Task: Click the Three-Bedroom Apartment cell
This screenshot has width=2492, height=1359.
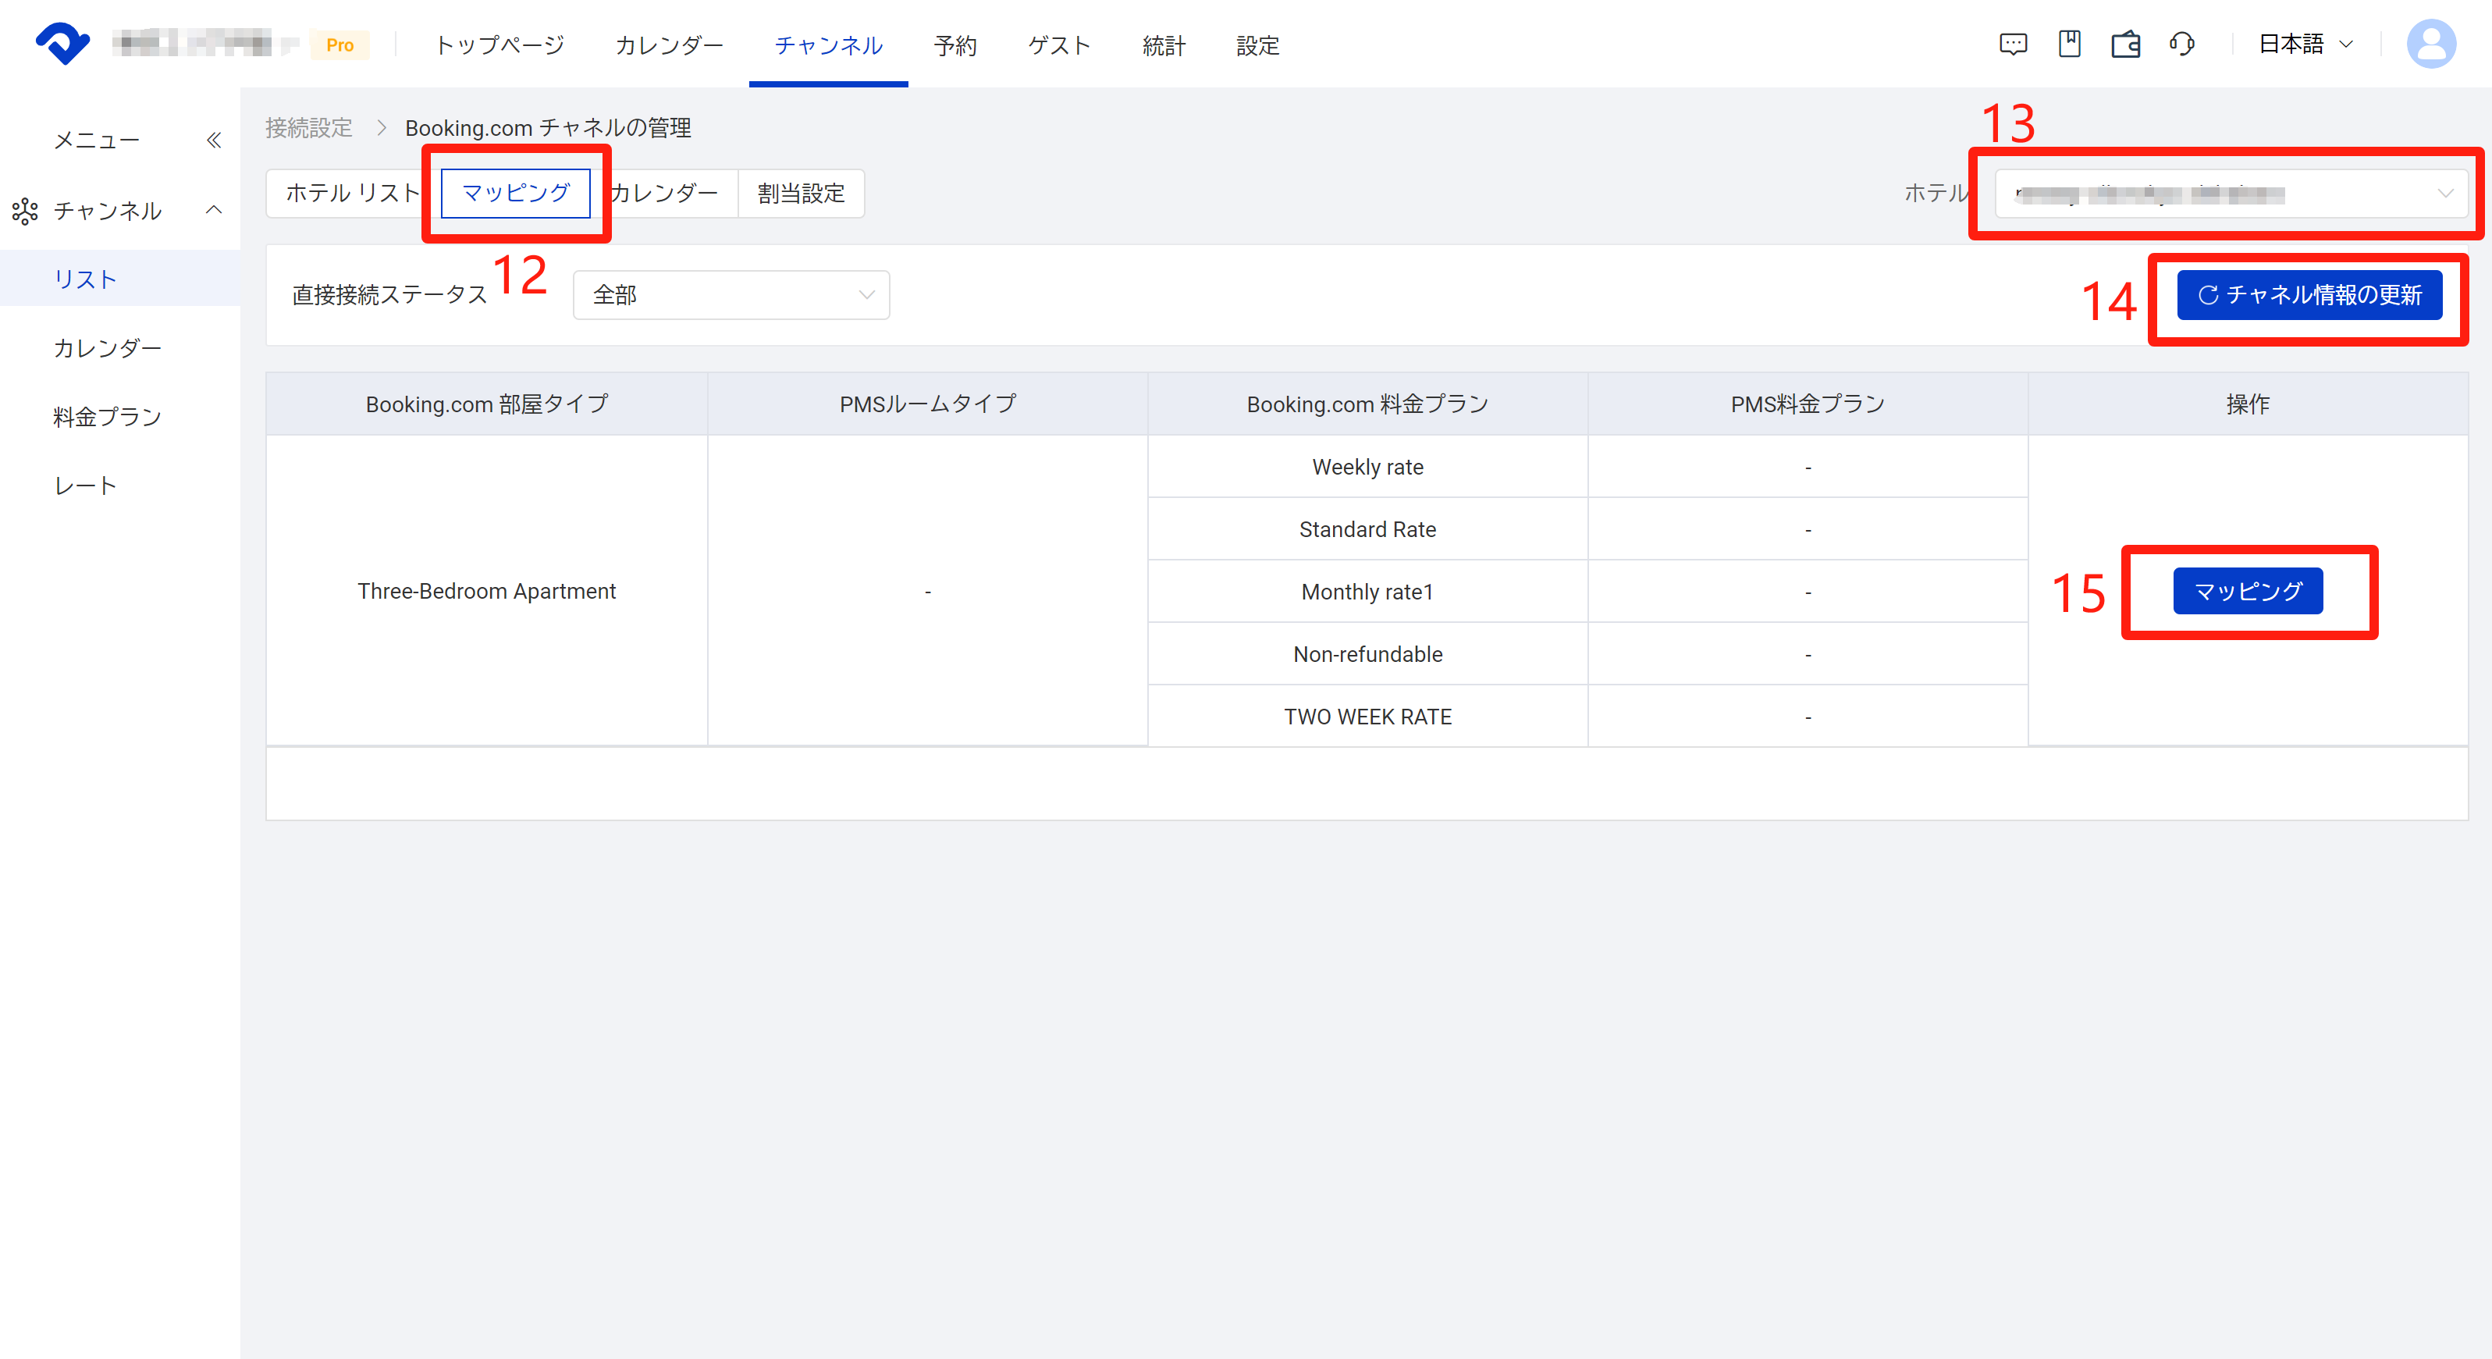Action: (x=486, y=591)
